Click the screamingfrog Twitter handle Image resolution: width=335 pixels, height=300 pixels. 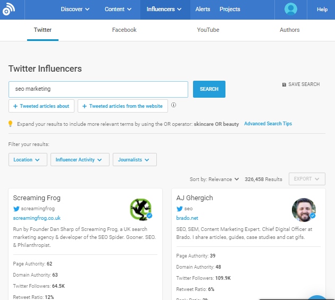pyautogui.click(x=38, y=209)
